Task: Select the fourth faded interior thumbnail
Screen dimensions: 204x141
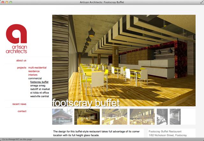Action: point(142,116)
